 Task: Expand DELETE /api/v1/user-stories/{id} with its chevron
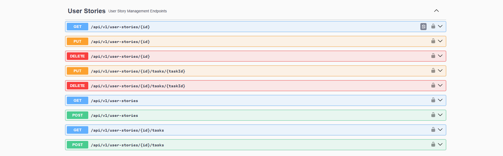point(440,56)
